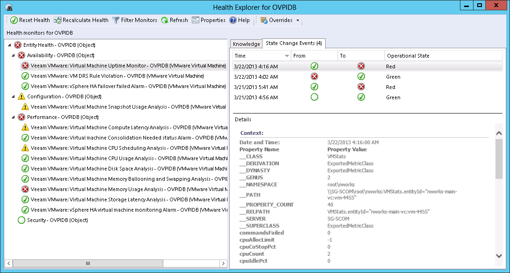This screenshot has height=273, width=510.
Task: Click the Reset Health green check icon
Action: pos(14,20)
